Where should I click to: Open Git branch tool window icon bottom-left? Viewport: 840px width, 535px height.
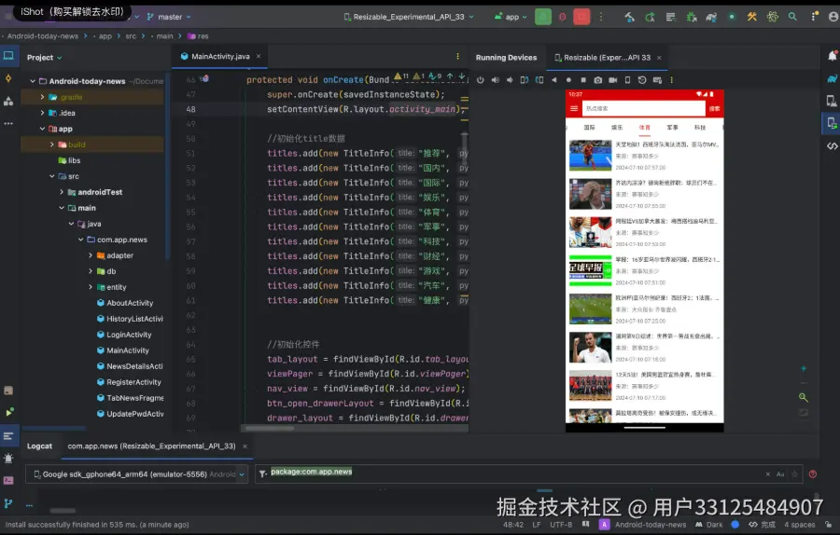[x=8, y=503]
